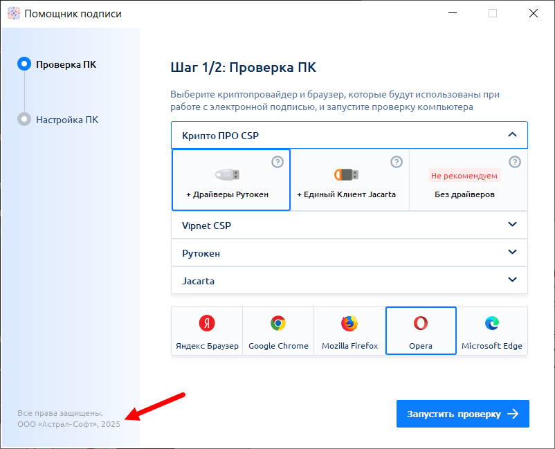
Task: Click the Google Chrome logo icon
Action: 278,323
